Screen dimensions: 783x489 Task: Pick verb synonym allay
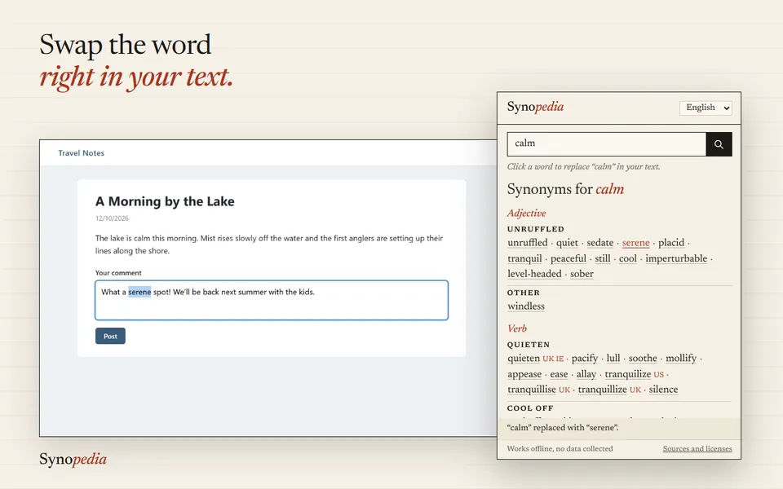(586, 374)
